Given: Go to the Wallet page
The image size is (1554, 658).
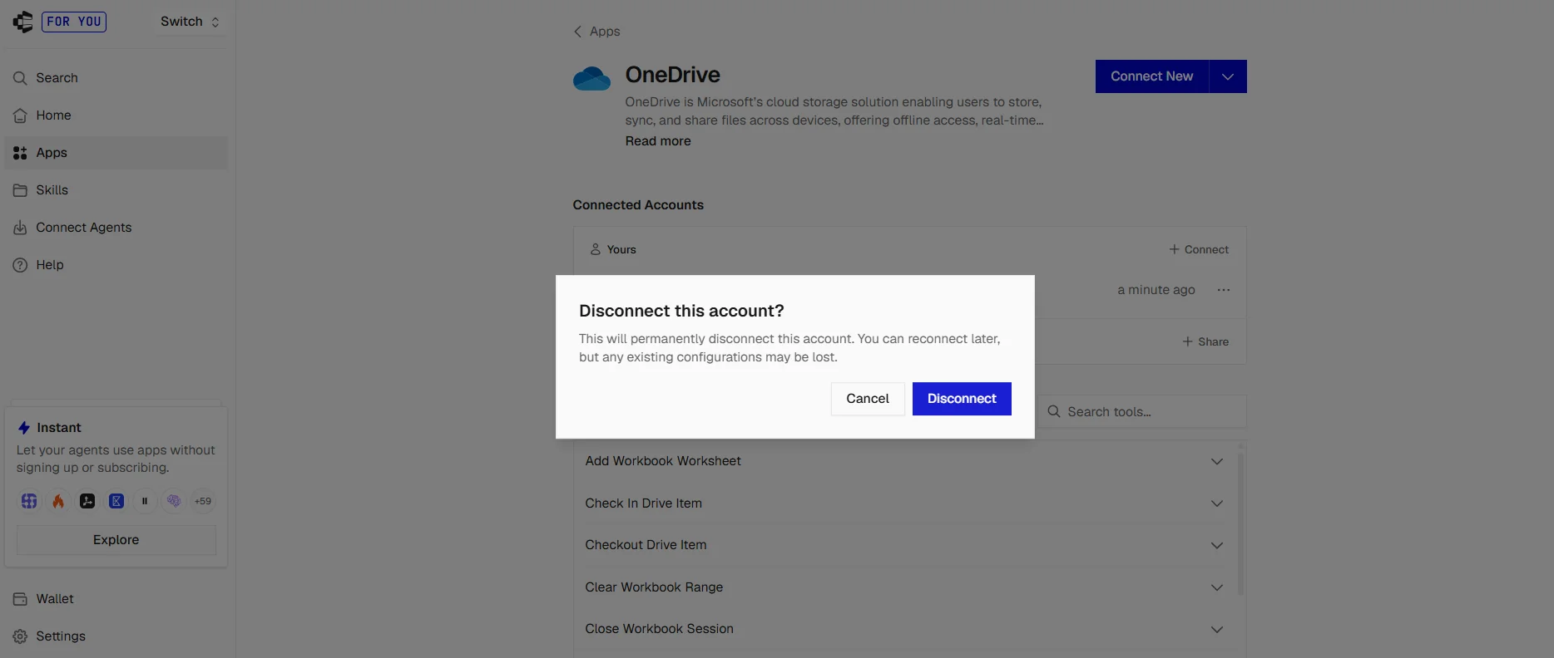Looking at the screenshot, I should [x=116, y=599].
